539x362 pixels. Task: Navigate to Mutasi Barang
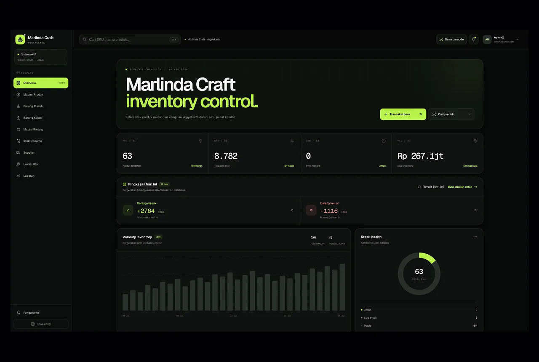click(41, 129)
